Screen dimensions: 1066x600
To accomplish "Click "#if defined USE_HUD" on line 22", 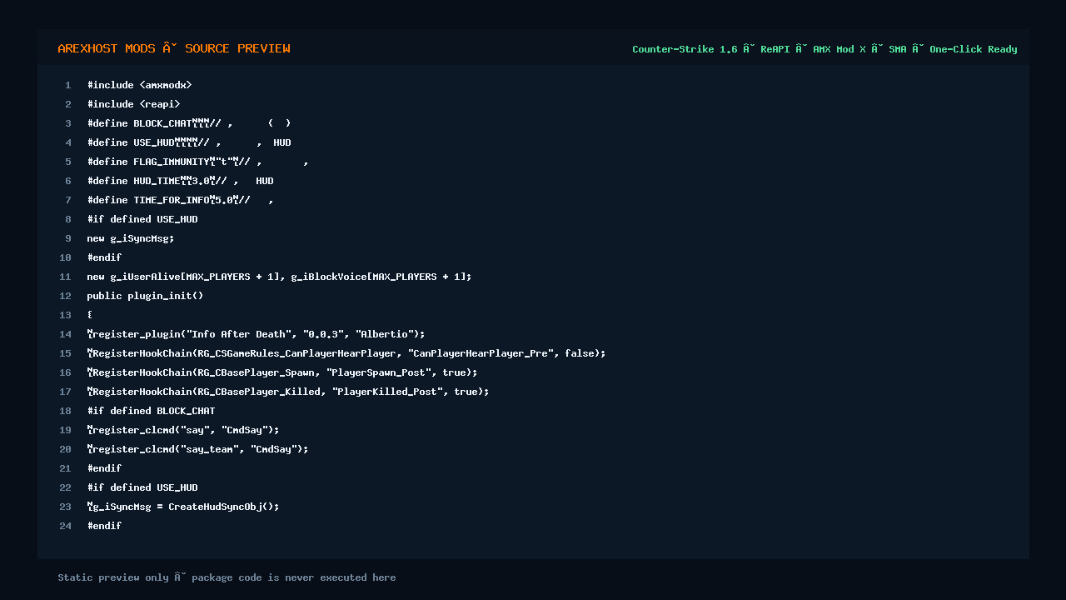I will point(142,487).
